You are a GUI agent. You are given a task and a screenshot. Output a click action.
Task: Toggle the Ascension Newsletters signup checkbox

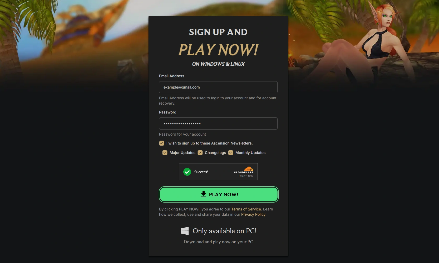click(162, 143)
